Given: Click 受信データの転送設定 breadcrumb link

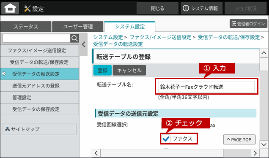Looking at the screenshot, I should coord(118,44).
